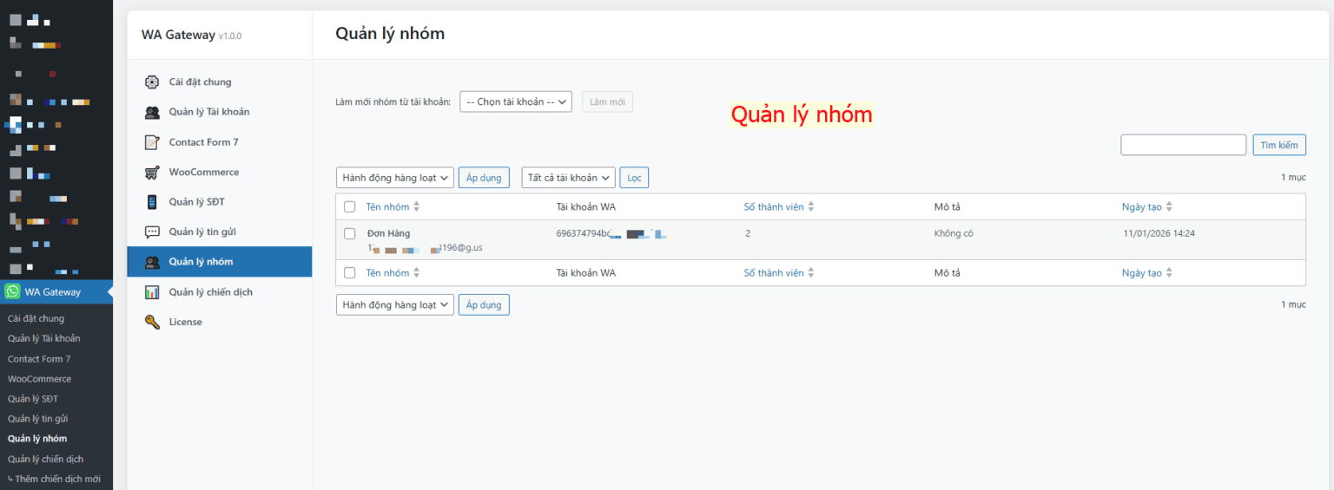Focus the group search text field
Image resolution: width=1334 pixels, height=490 pixels.
[x=1183, y=145]
